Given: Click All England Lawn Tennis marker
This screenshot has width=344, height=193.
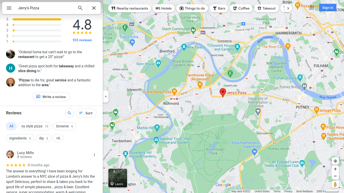Looking at the screenshot, I should pos(302,163).
